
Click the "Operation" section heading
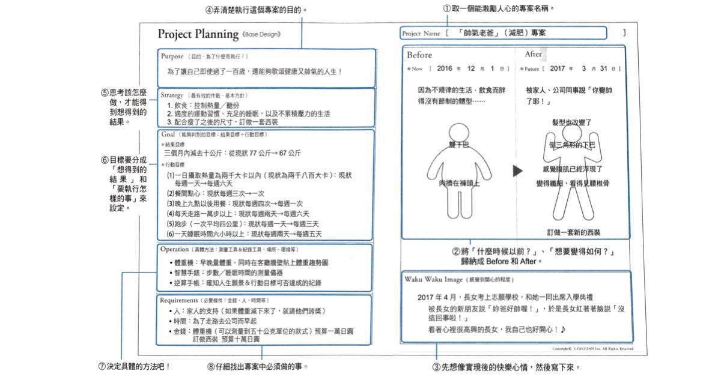click(175, 249)
